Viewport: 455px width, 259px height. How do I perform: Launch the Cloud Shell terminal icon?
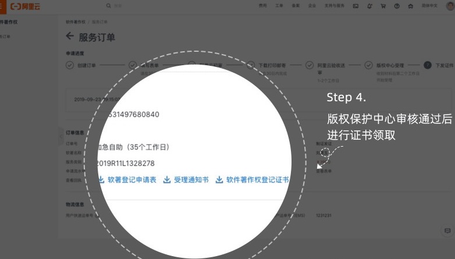(356, 6)
